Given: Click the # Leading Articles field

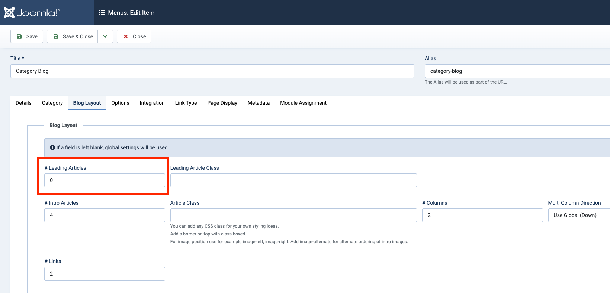Looking at the screenshot, I should [x=105, y=180].
